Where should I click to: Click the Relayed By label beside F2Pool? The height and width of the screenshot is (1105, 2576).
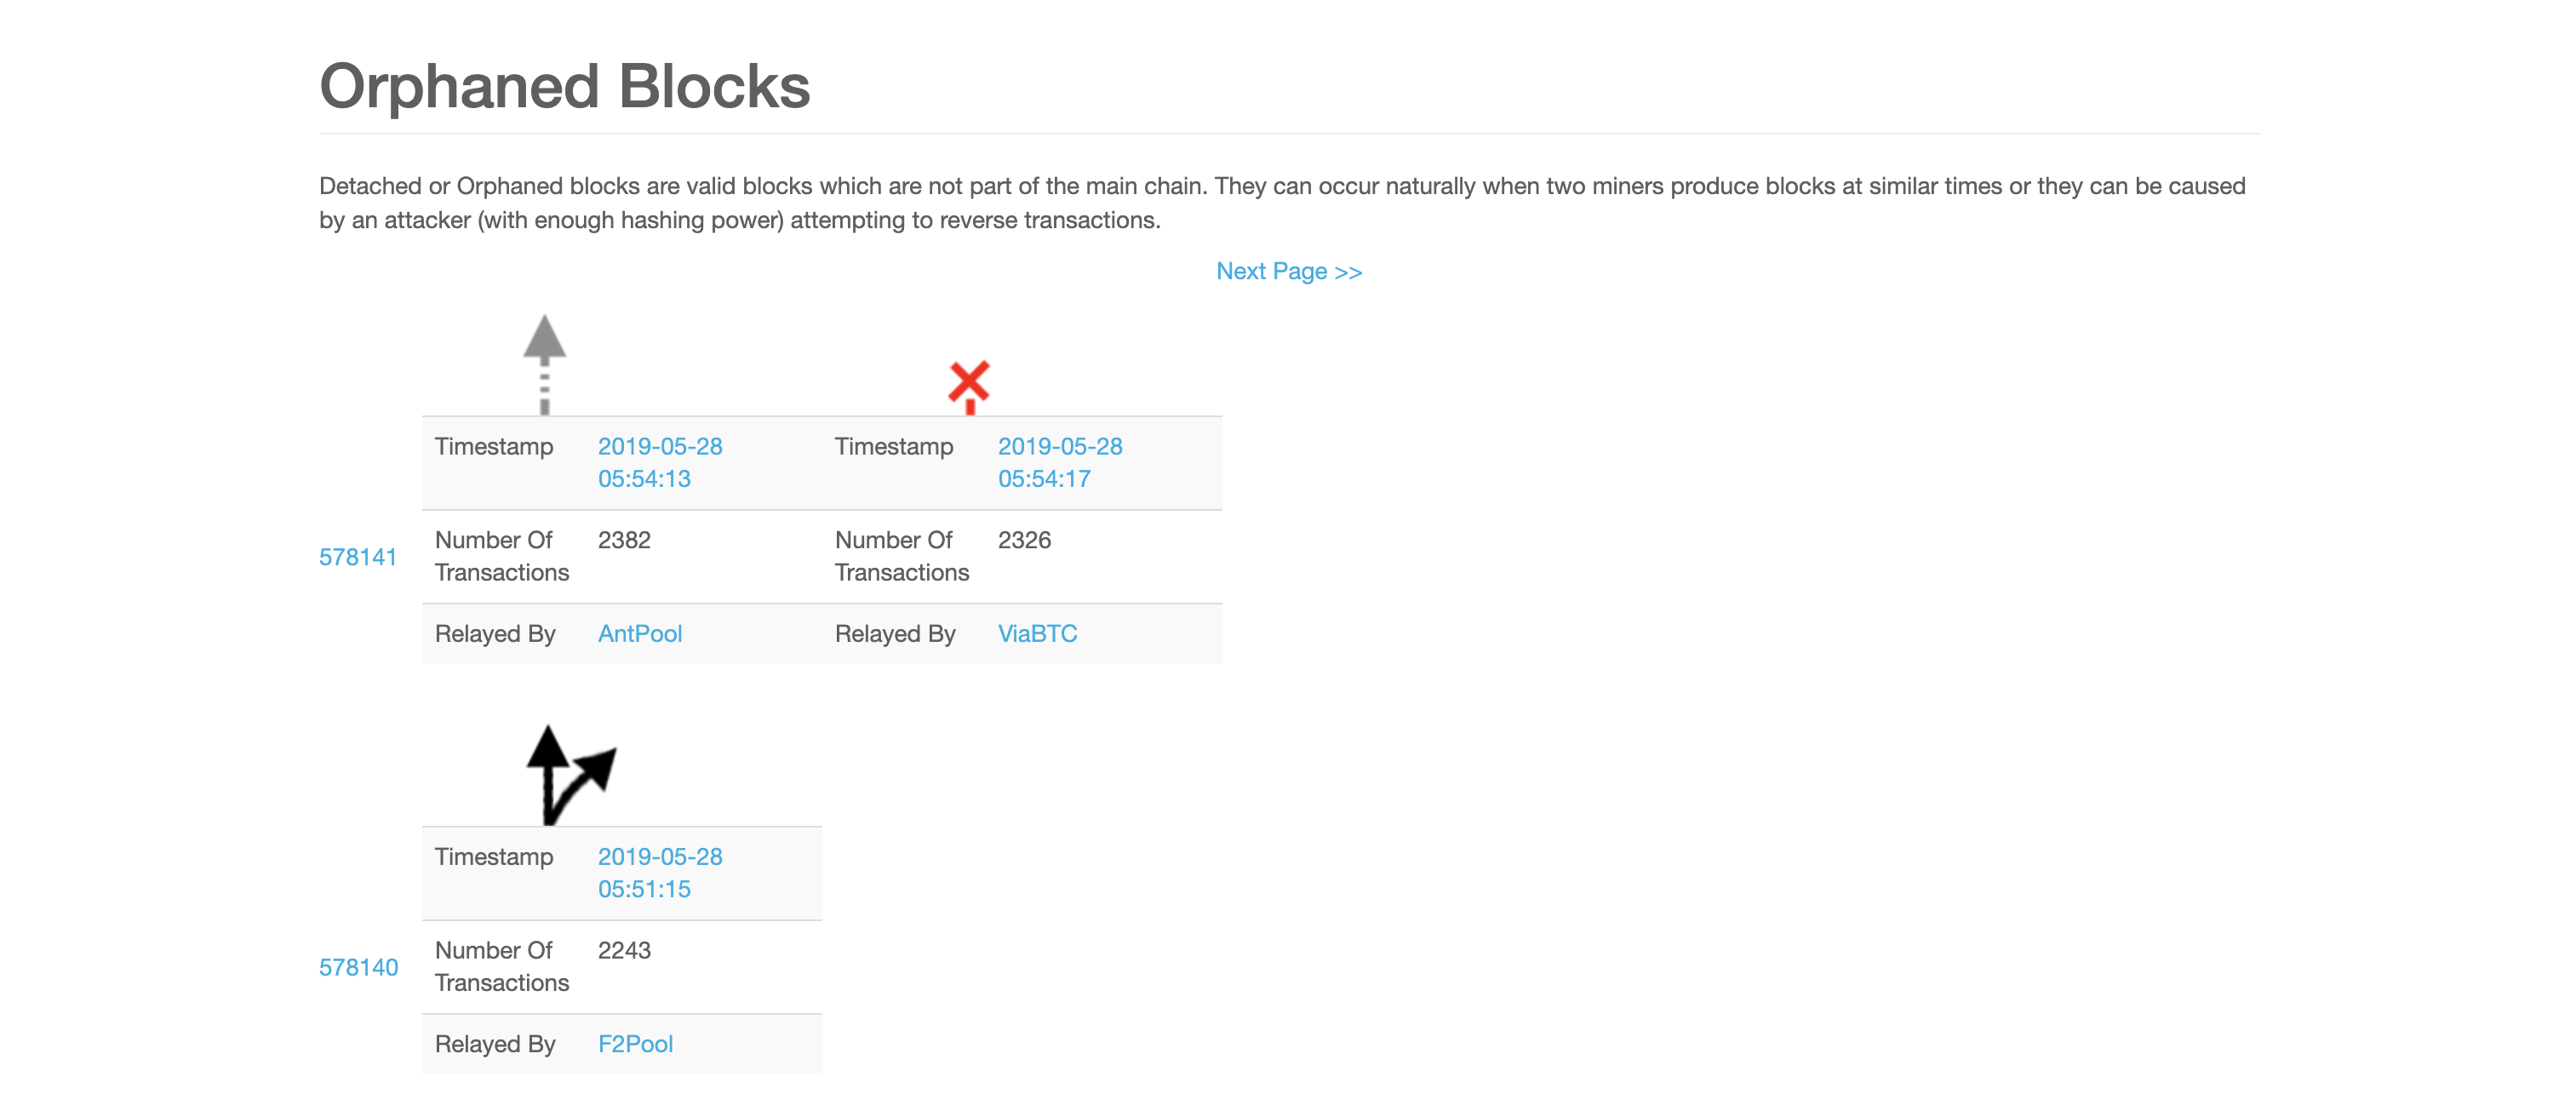click(495, 1044)
